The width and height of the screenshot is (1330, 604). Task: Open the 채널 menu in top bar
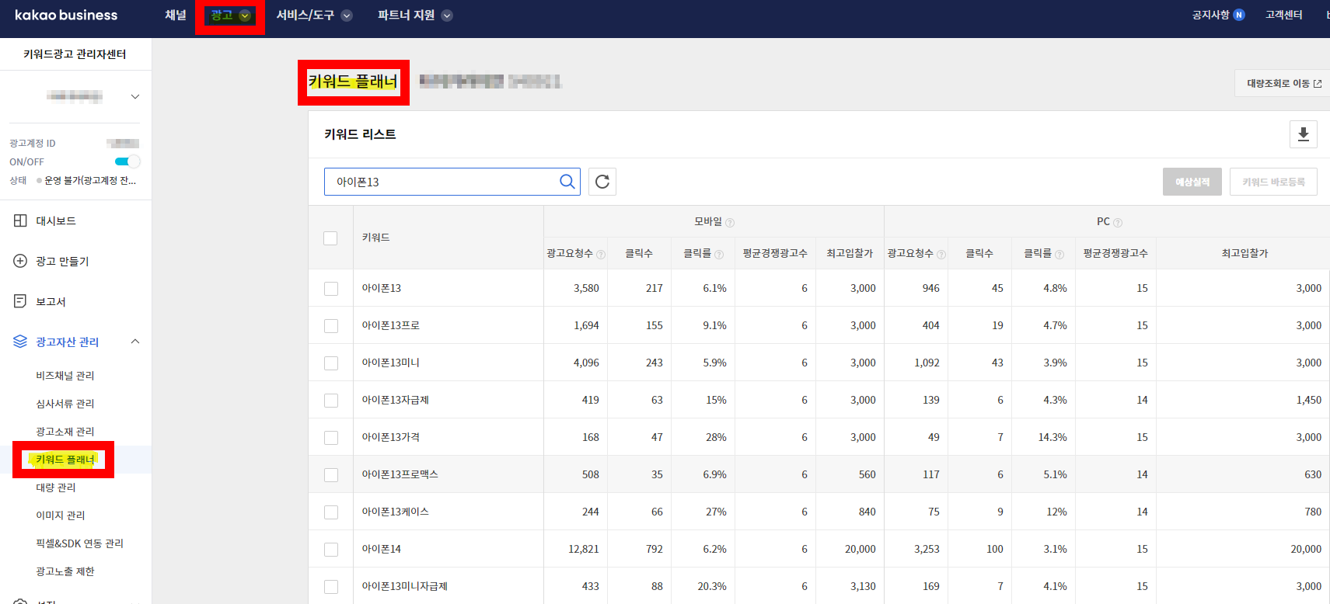pos(176,16)
